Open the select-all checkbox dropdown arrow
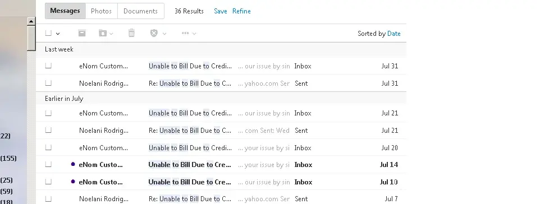Viewport: 540px width, 204px height. pyautogui.click(x=58, y=34)
